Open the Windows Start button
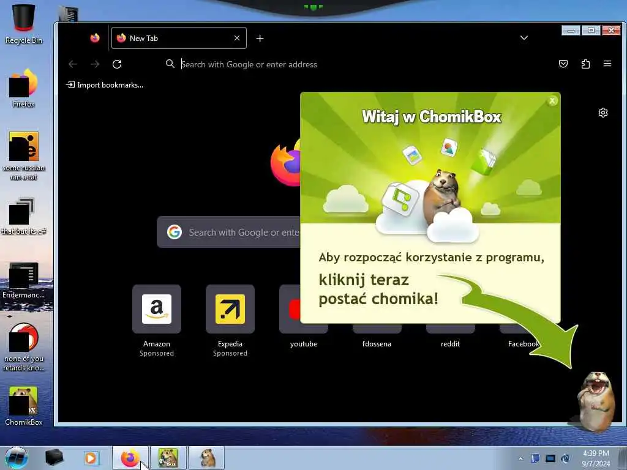This screenshot has height=470, width=627. click(x=17, y=458)
